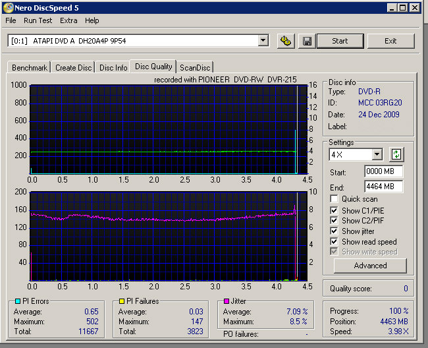428x348 pixels.
Task: Click the disc type DVD-R value
Action: [369, 92]
